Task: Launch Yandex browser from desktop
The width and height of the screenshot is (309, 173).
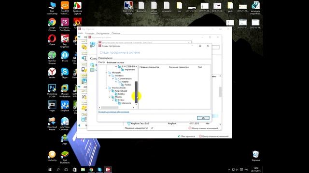Action: [52, 73]
